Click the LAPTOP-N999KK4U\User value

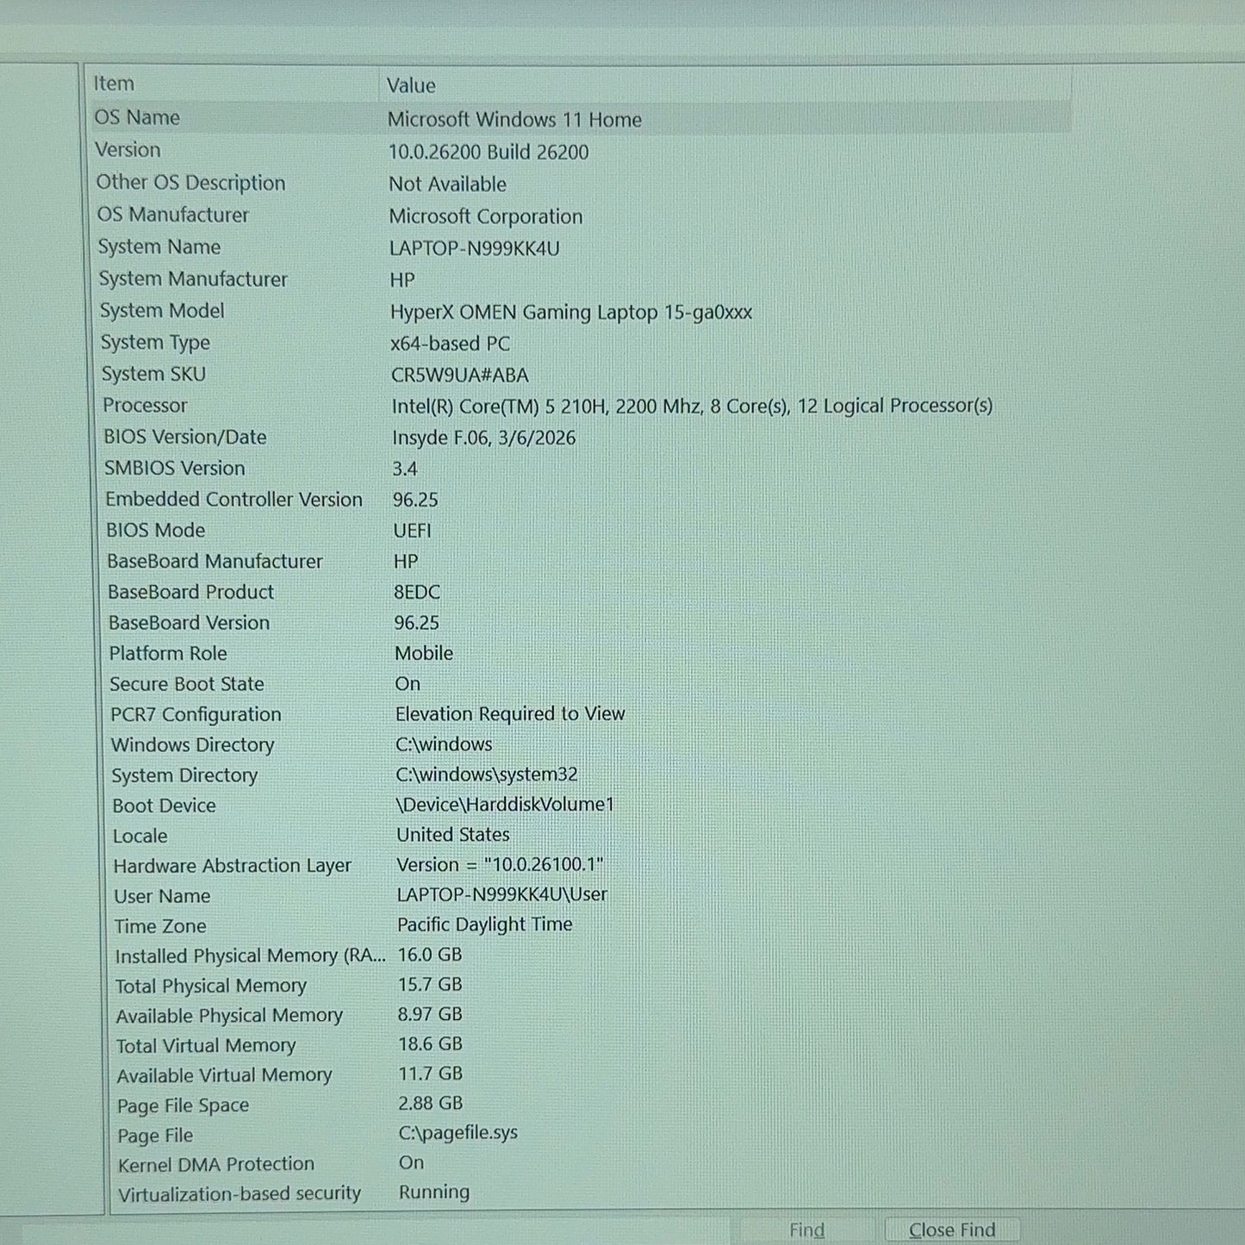tap(502, 894)
